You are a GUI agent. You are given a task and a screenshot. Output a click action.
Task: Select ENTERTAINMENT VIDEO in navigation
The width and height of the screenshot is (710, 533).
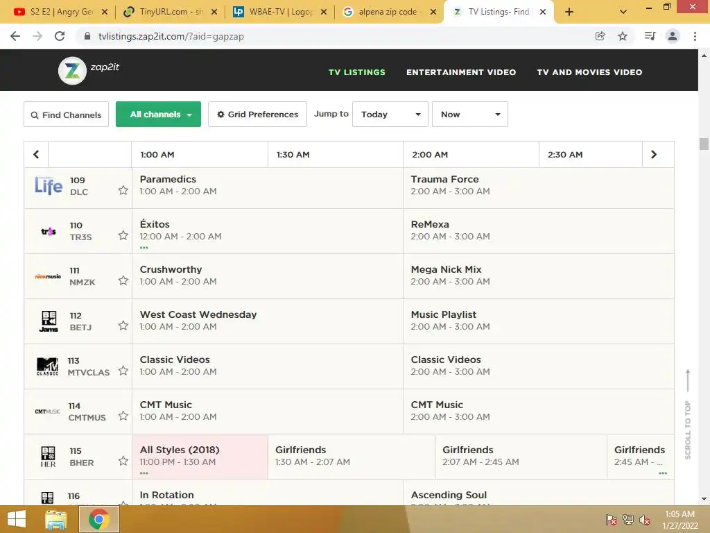[x=461, y=72]
